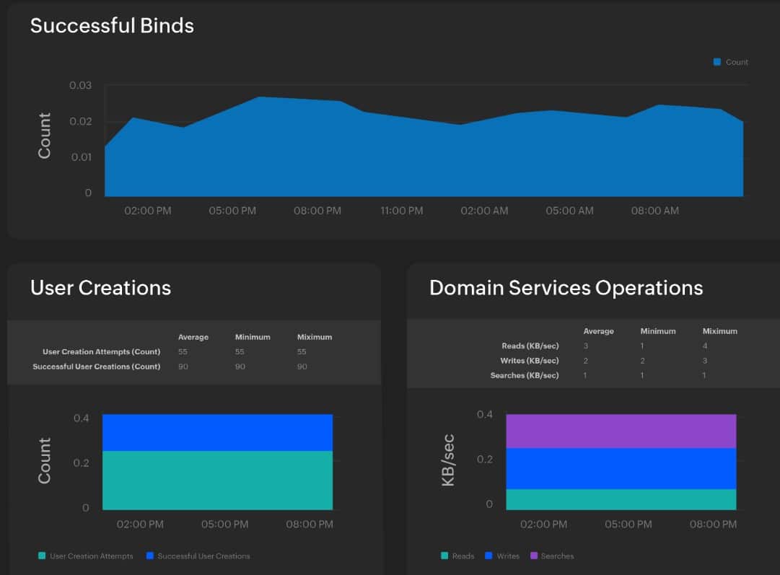The image size is (780, 575).
Task: Click the Reads average value 3
Action: coord(585,346)
